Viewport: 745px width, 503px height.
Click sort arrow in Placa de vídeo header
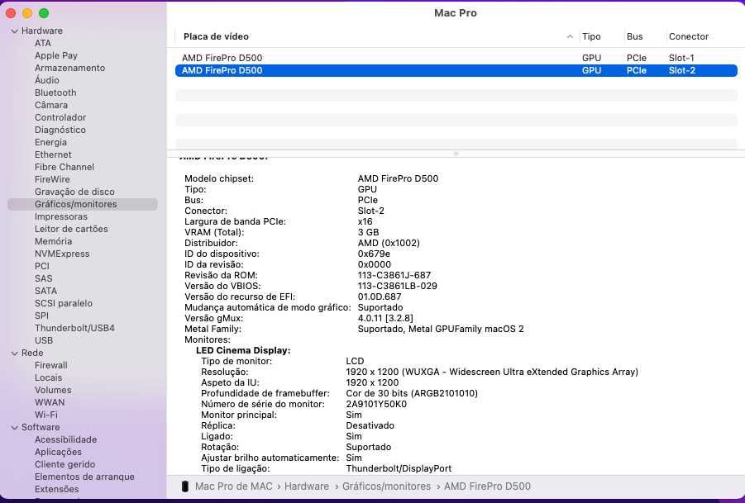[570, 36]
